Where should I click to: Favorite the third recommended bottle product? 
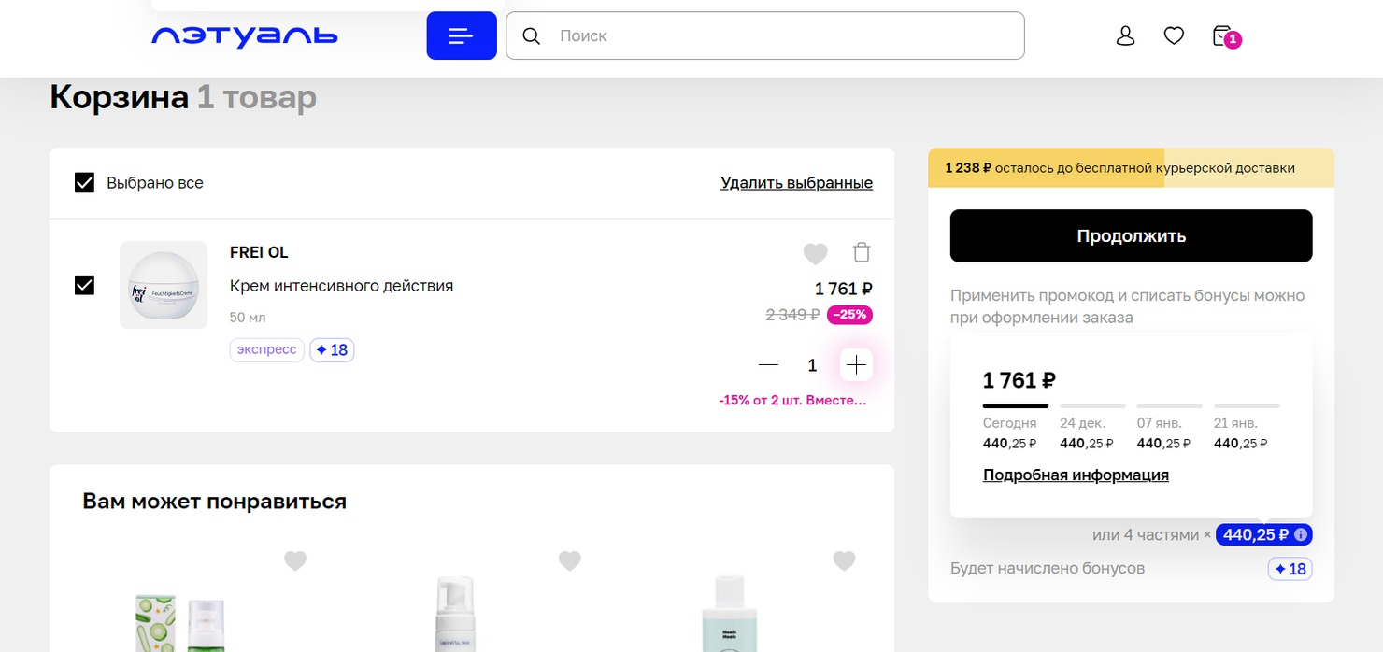pyautogui.click(x=844, y=560)
